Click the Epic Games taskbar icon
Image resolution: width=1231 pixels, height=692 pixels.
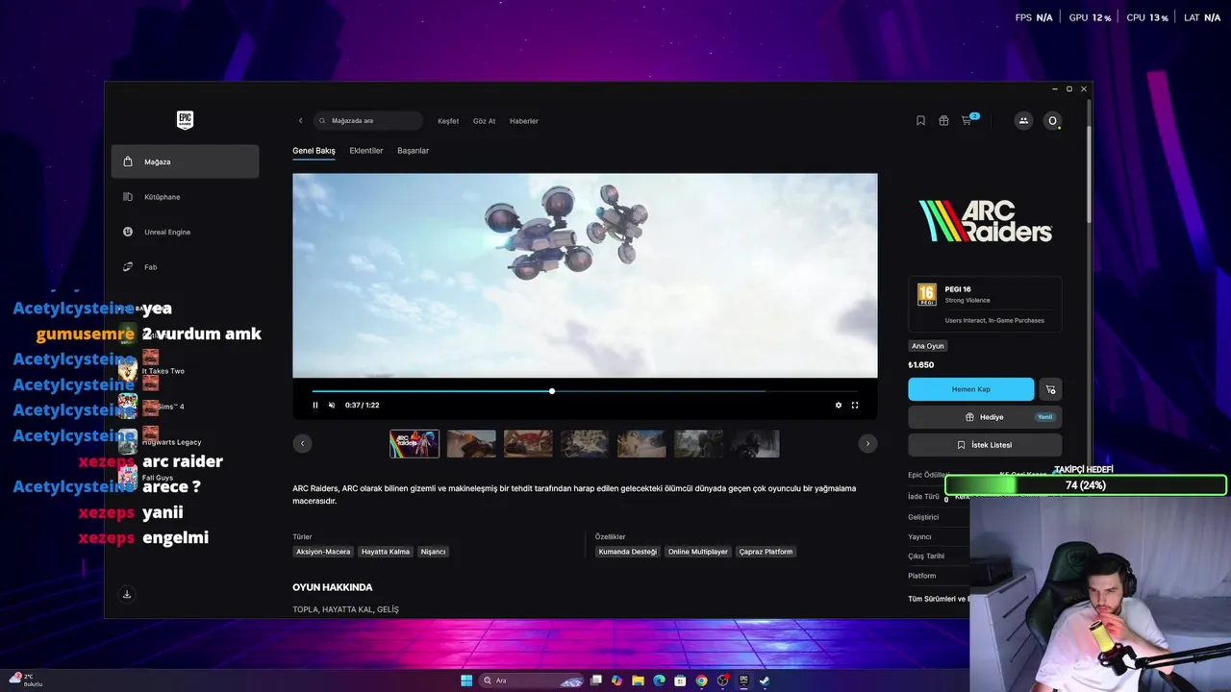pyautogui.click(x=743, y=680)
